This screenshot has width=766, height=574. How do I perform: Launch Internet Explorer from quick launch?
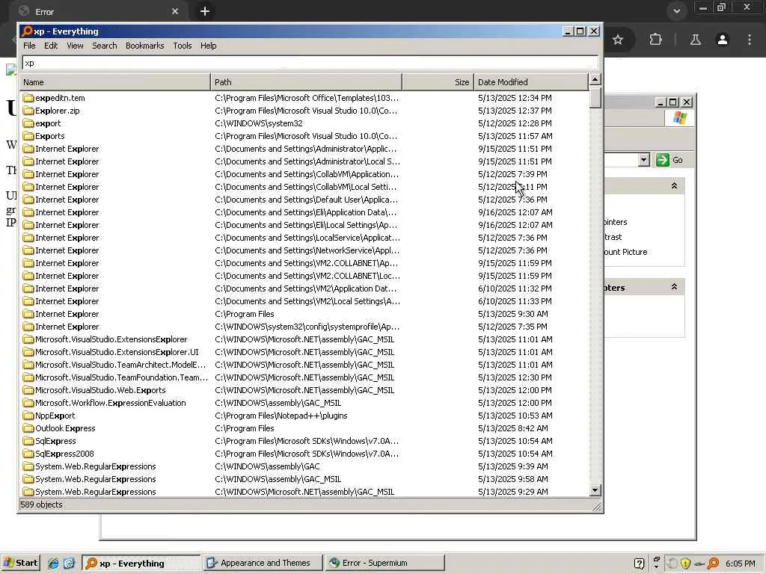[53, 564]
